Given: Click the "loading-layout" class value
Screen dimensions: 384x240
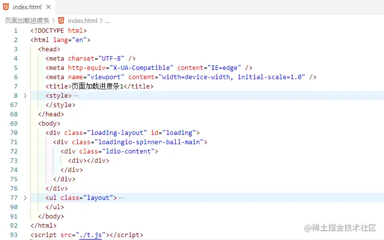Looking at the screenshot, I should coord(117,133).
